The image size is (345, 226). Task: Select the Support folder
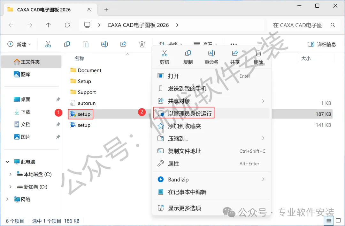pos(83,92)
